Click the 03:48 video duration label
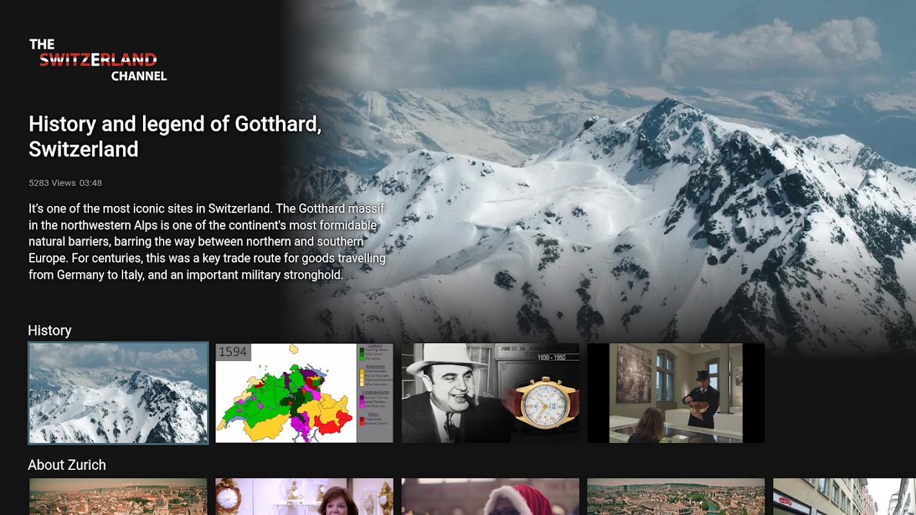 coord(91,183)
